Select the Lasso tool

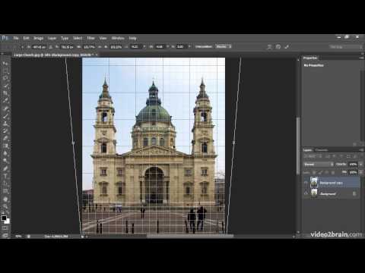[5, 78]
